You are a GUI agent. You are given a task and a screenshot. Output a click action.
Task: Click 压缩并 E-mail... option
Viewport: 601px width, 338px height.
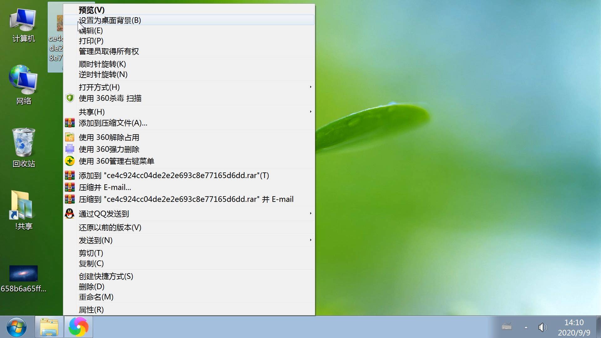coord(105,187)
